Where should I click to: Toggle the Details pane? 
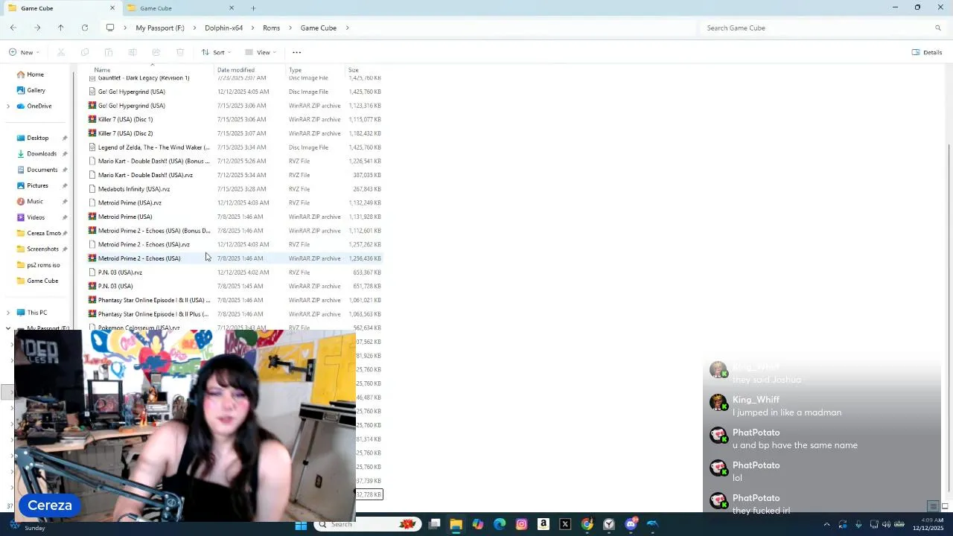tap(927, 52)
